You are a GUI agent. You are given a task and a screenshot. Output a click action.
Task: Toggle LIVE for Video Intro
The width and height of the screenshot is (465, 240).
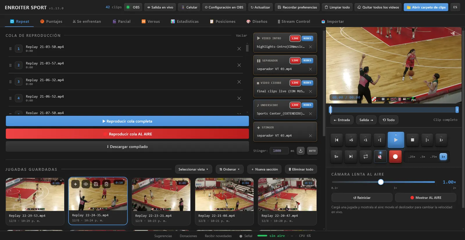click(x=295, y=38)
